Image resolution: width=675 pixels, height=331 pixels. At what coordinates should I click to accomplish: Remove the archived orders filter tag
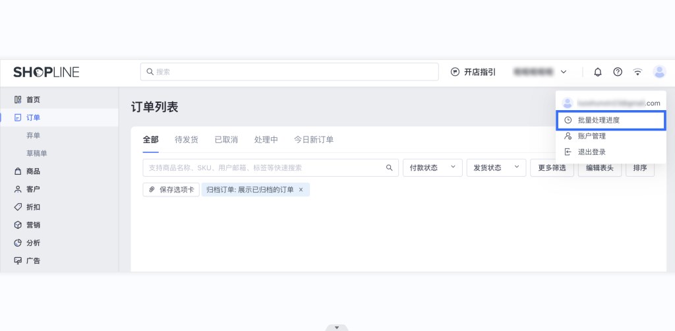(x=301, y=190)
